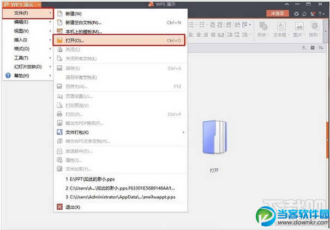This screenshot has height=230, width=330.
Task: Open the 编辑(E) menu
Action: click(x=28, y=22)
